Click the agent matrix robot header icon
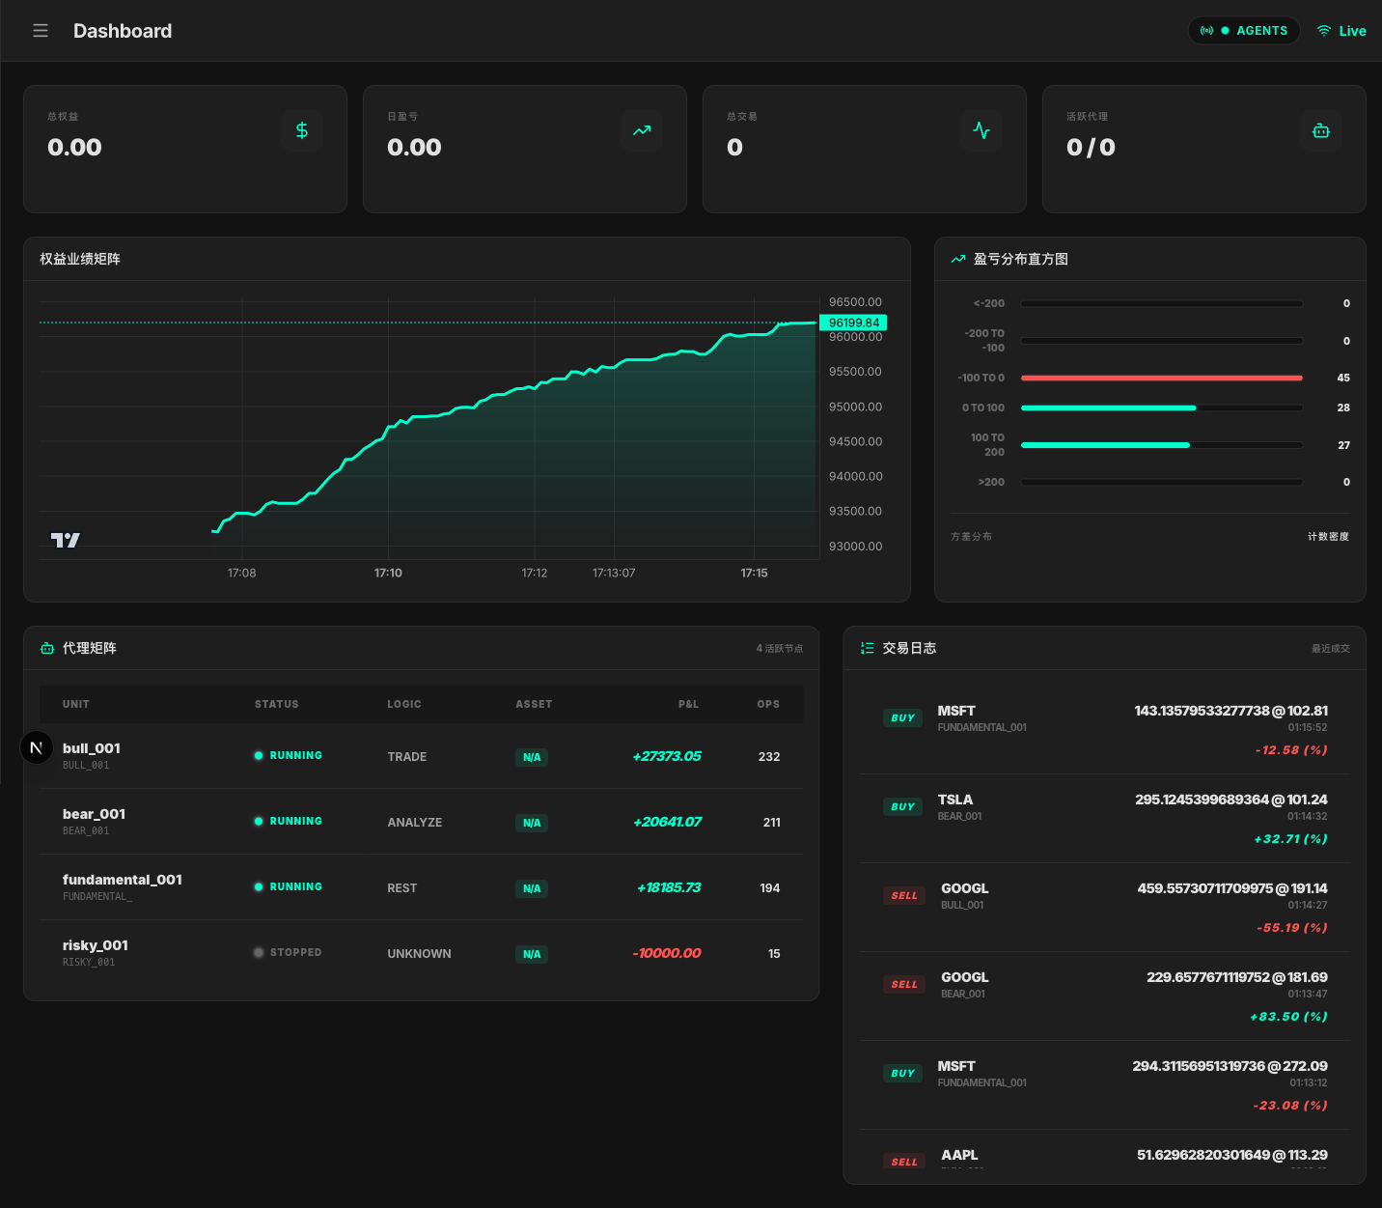Viewport: 1382px width, 1208px height. pyautogui.click(x=47, y=648)
